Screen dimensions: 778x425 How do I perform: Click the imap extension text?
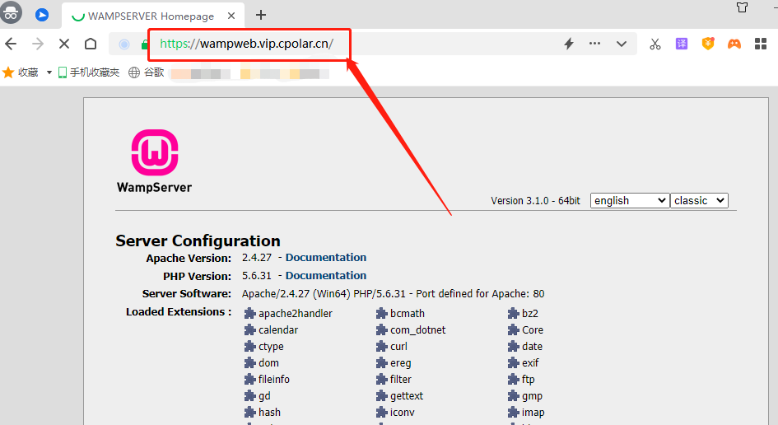coord(533,413)
